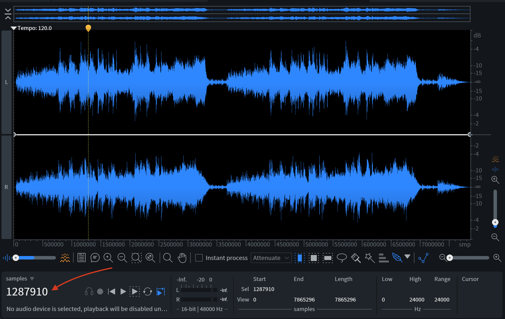The height and width of the screenshot is (319, 505).
Task: Click the overview waveform navigator
Action: coord(242,14)
